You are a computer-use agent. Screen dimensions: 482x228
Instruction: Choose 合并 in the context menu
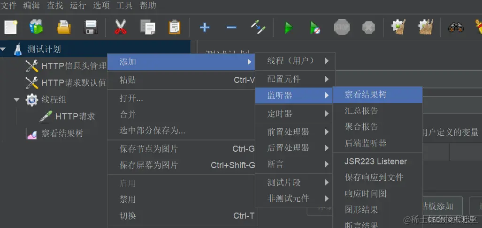point(181,115)
